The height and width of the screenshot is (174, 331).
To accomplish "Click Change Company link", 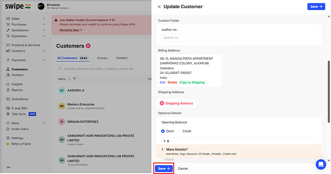I will [58, 8].
